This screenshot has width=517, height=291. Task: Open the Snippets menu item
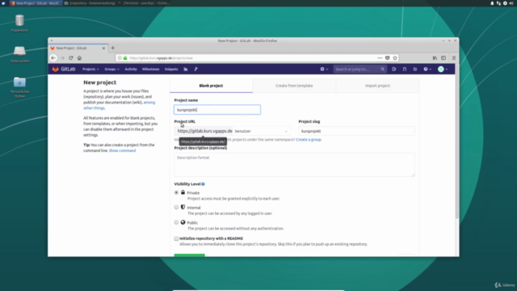[171, 70]
